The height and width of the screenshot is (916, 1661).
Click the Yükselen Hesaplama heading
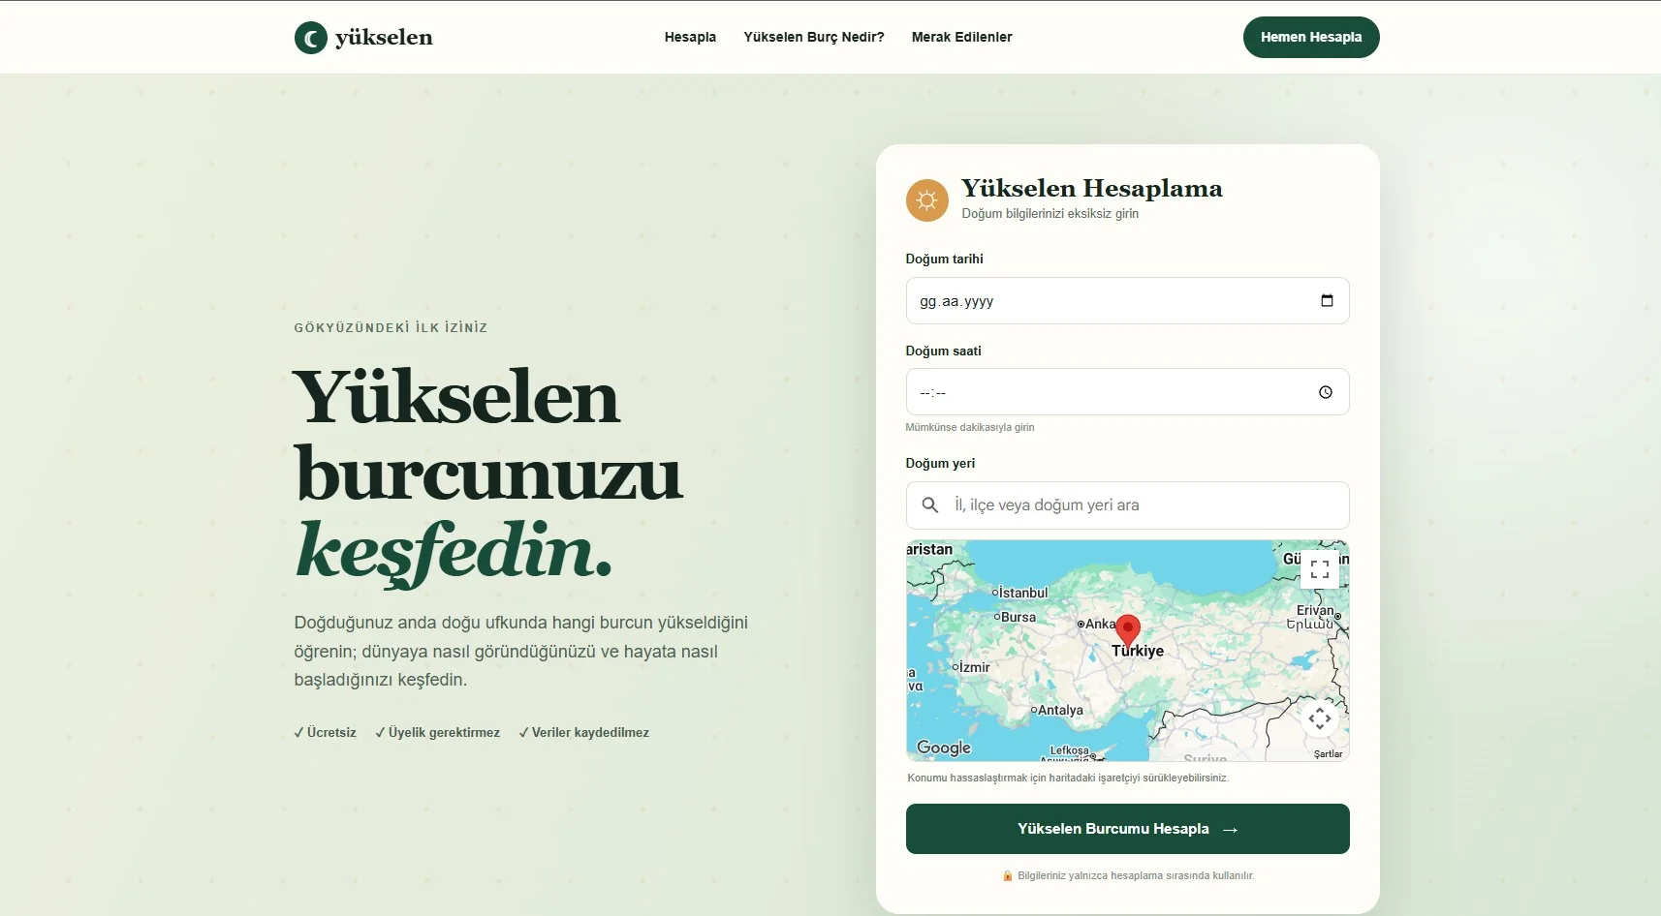tap(1091, 188)
